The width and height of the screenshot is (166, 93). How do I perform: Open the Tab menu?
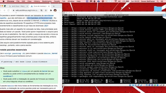point(64,1)
